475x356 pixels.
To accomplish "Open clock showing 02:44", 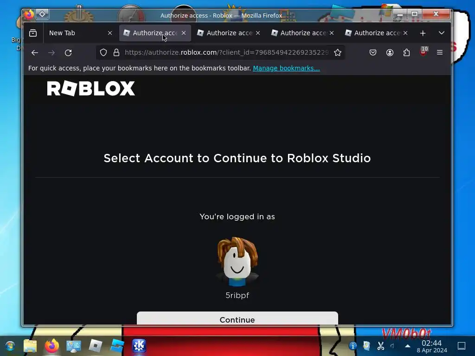I will 432,346.
